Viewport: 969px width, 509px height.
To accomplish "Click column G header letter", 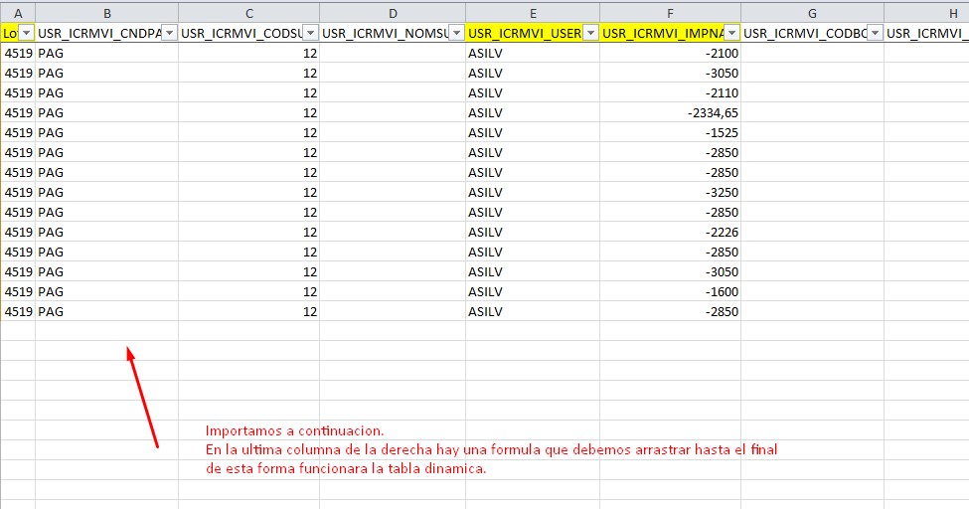I will 812,13.
